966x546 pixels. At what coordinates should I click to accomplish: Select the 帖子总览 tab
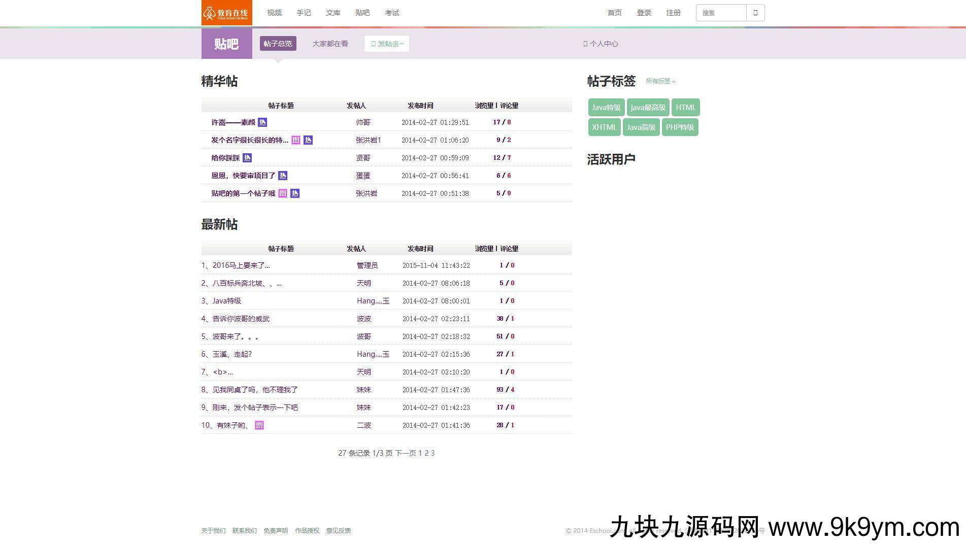[278, 44]
